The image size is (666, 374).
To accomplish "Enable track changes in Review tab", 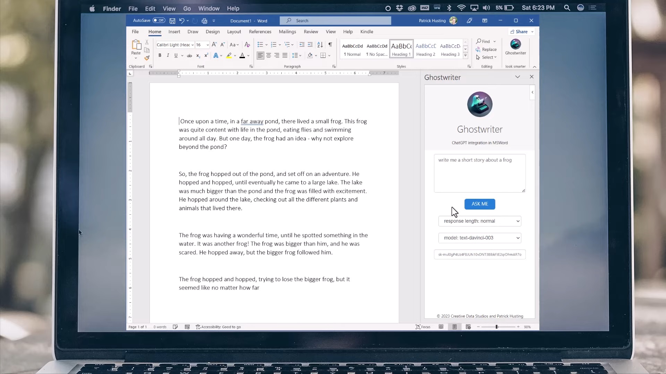I will (x=310, y=32).
